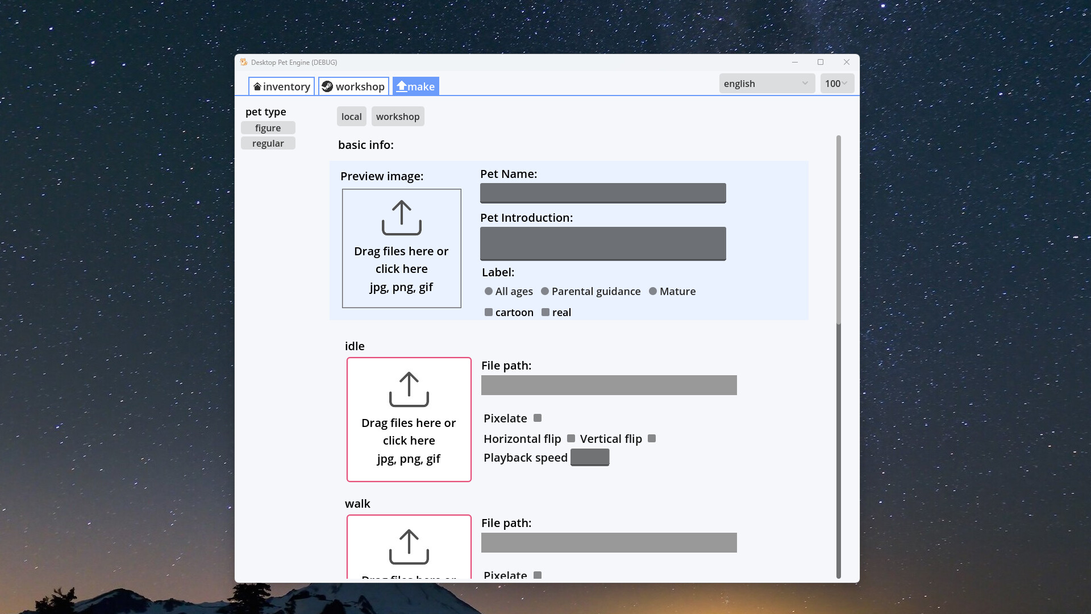Click the upload icon in the walk section

point(409,546)
